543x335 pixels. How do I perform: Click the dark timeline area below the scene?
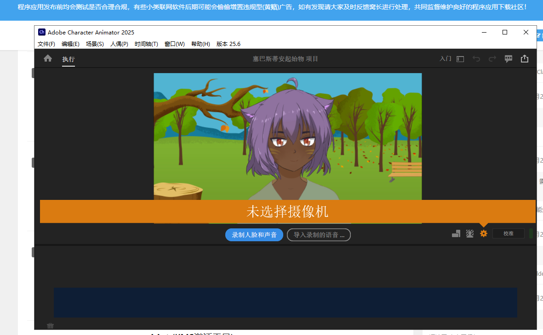point(285,302)
